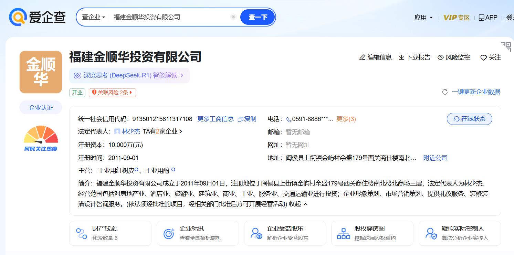
Task: Click the 金顺华 company logo thumbnail
Action: pyautogui.click(x=41, y=72)
